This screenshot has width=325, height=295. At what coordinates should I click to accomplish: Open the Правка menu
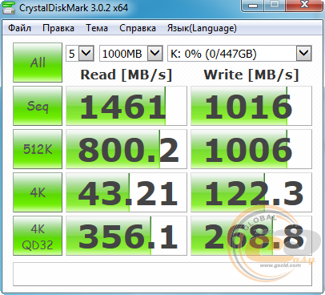[58, 28]
